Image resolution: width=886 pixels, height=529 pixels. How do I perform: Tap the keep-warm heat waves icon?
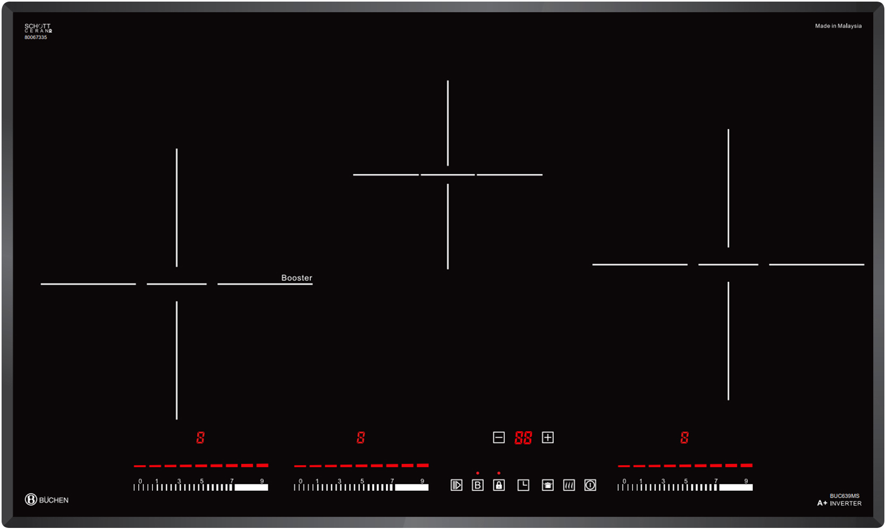point(569,485)
